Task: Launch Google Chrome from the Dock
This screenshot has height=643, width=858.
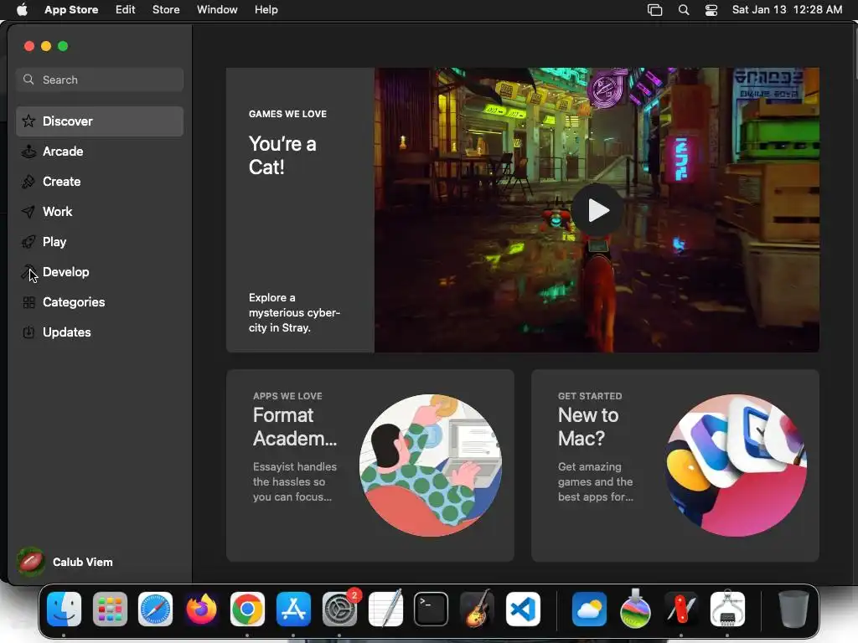Action: pos(247,610)
